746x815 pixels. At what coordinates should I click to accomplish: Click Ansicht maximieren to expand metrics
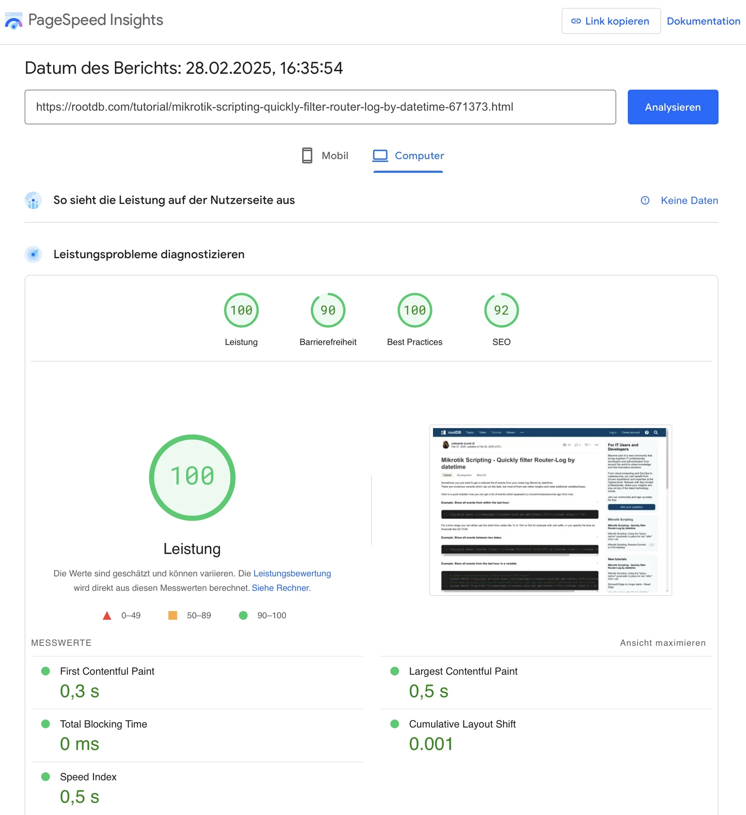(x=663, y=643)
